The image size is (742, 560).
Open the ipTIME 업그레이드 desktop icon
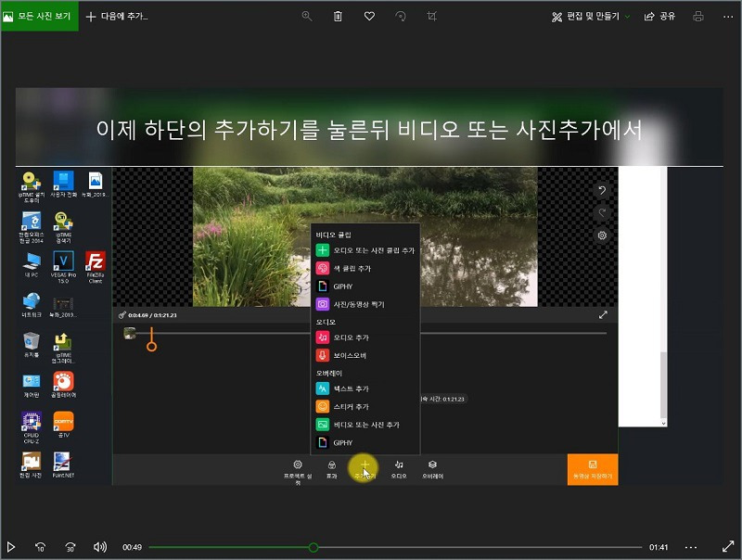point(63,349)
